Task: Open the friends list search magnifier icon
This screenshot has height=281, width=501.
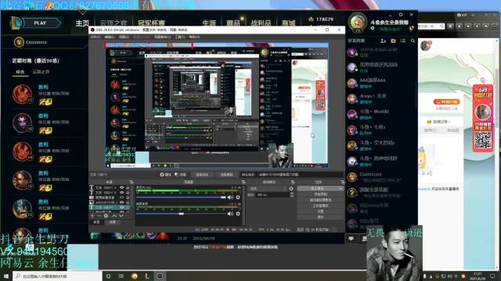Action: 413,41
